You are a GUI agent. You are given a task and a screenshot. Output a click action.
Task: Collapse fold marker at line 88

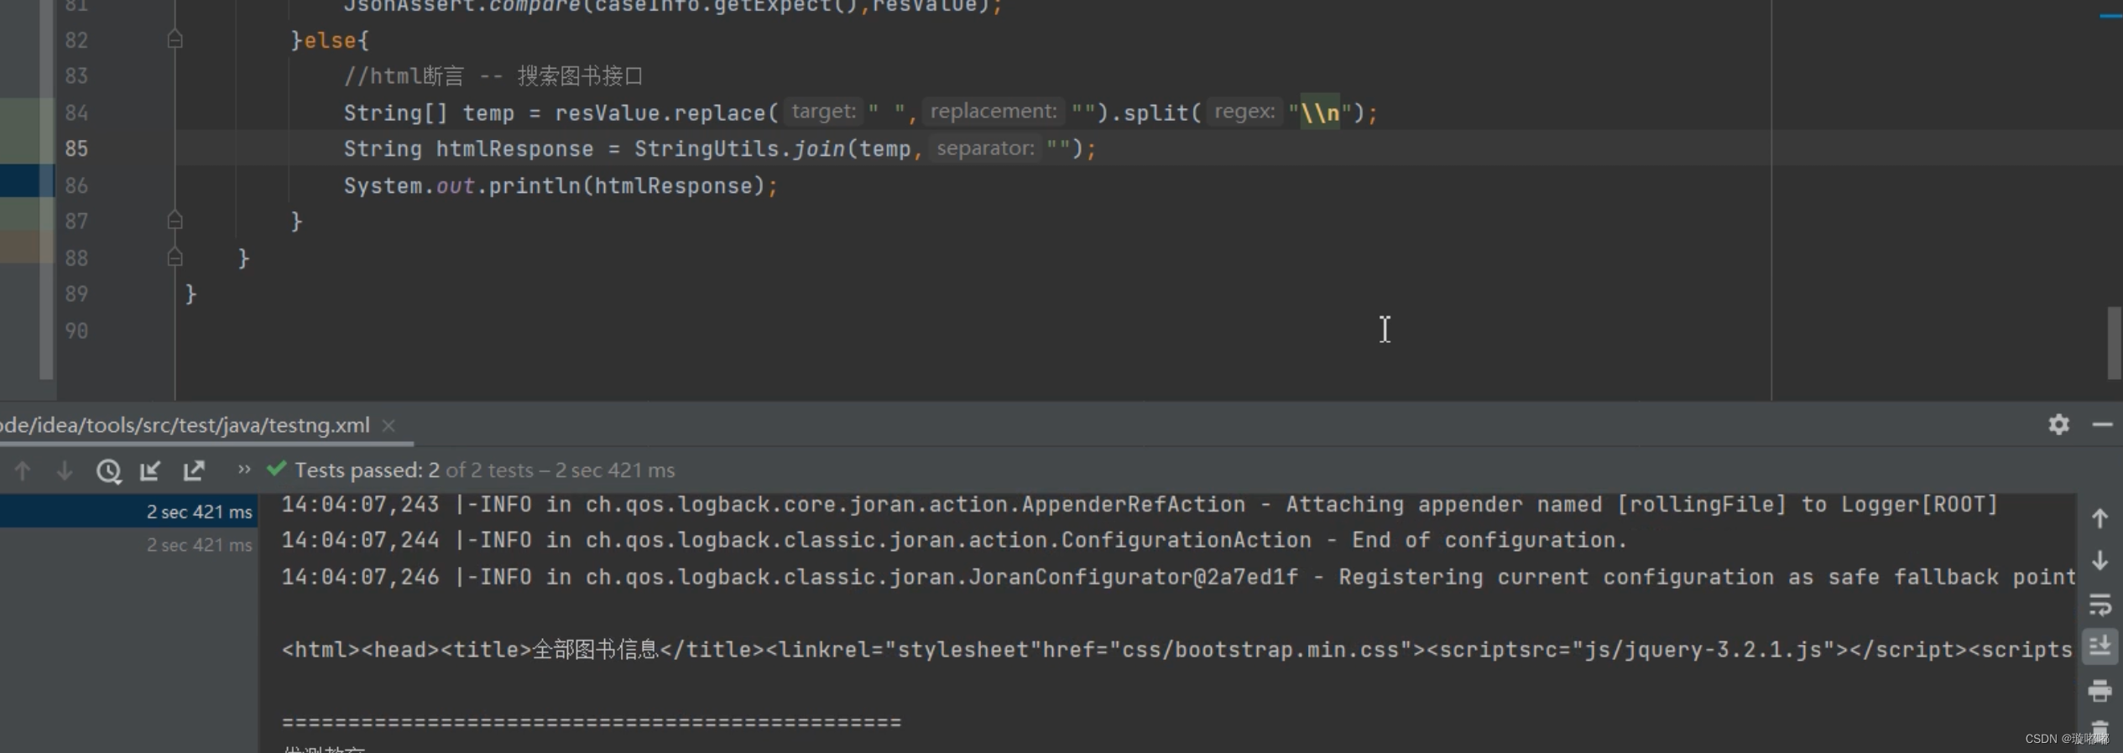coord(175,257)
